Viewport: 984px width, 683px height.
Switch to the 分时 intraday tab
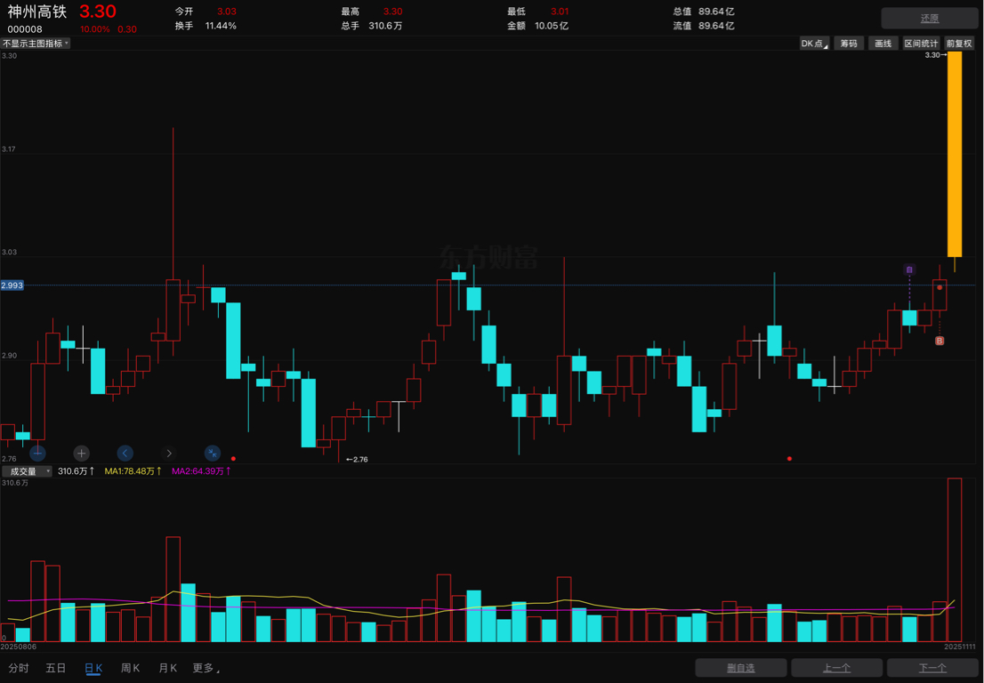pos(18,668)
